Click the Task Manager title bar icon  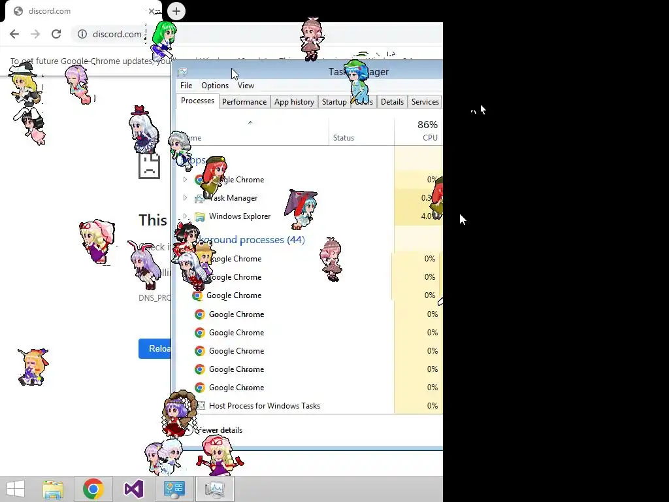(x=182, y=72)
